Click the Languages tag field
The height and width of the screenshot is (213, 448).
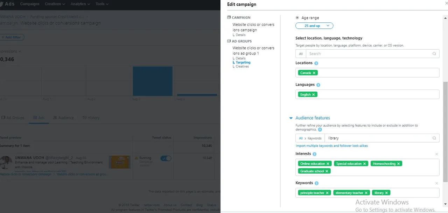tap(367, 94)
